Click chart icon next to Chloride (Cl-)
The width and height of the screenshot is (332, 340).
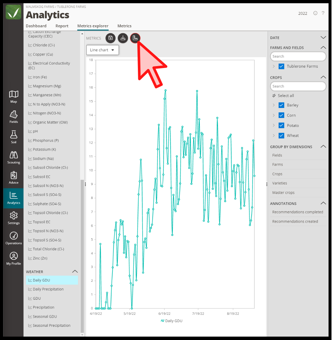click(30, 45)
